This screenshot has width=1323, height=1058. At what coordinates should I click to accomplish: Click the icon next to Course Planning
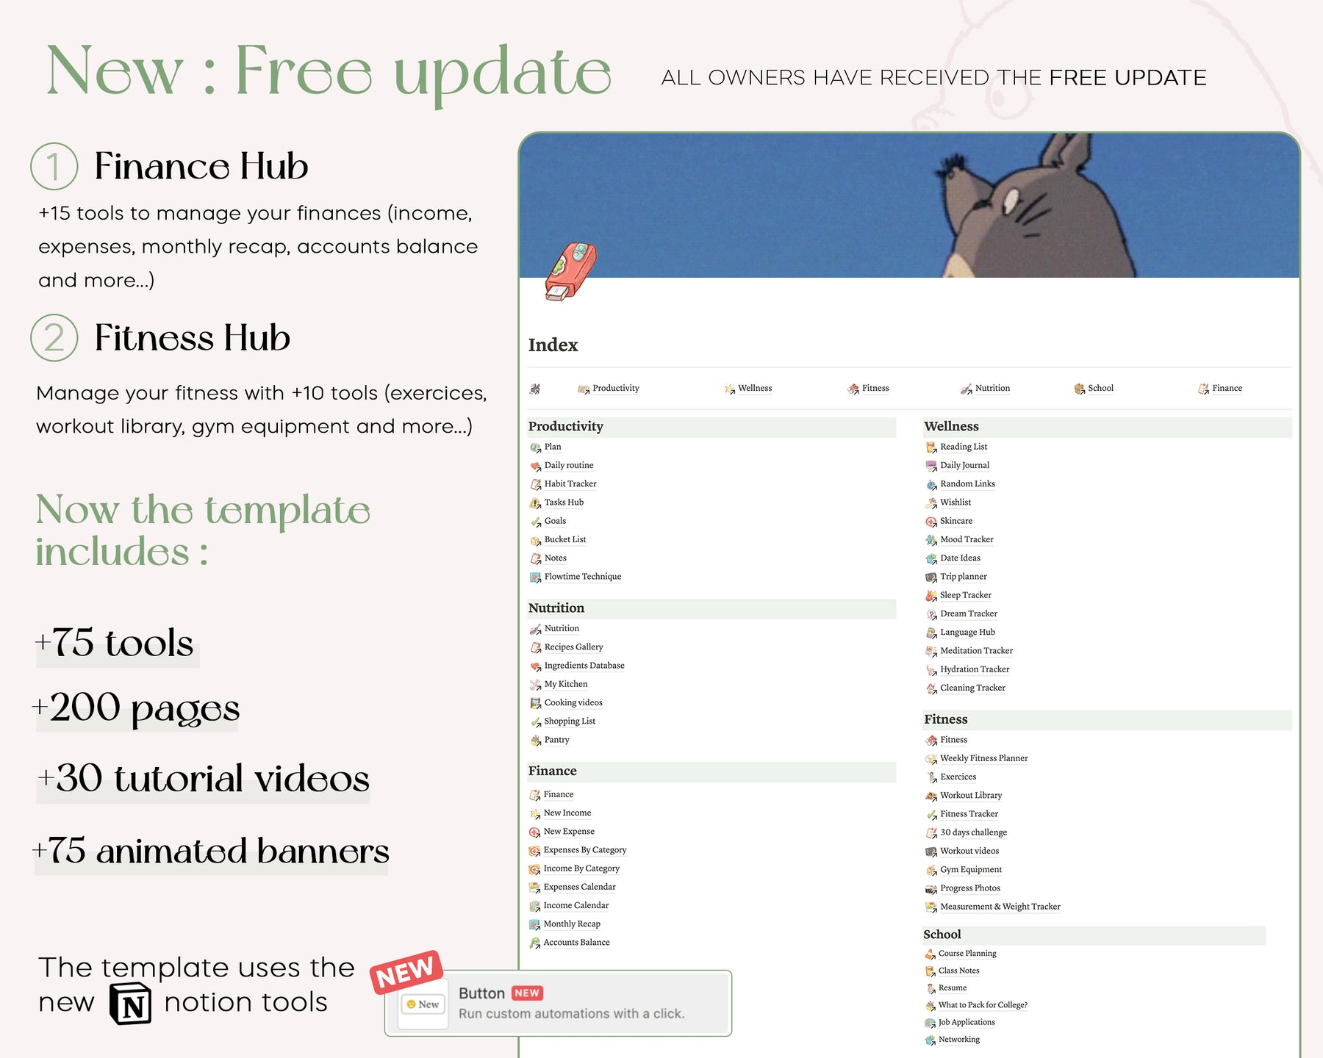(x=930, y=954)
